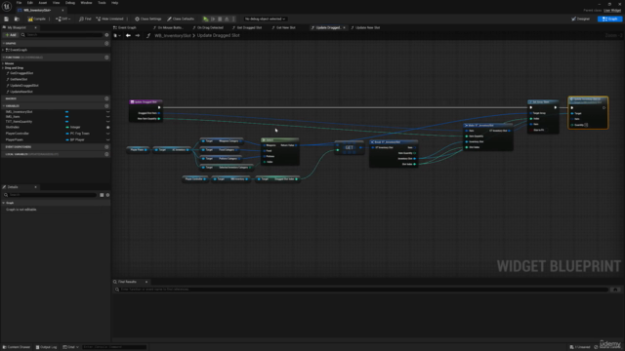This screenshot has width=625, height=351.
Task: Click Browse to asset icon in toolbar
Action: click(17, 19)
